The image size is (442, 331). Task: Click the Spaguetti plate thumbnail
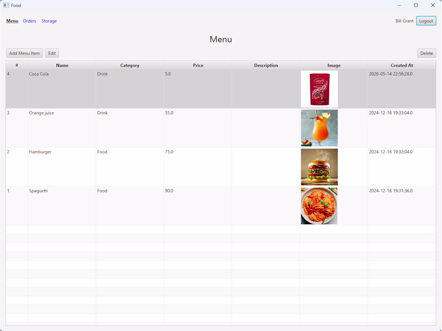pos(319,206)
